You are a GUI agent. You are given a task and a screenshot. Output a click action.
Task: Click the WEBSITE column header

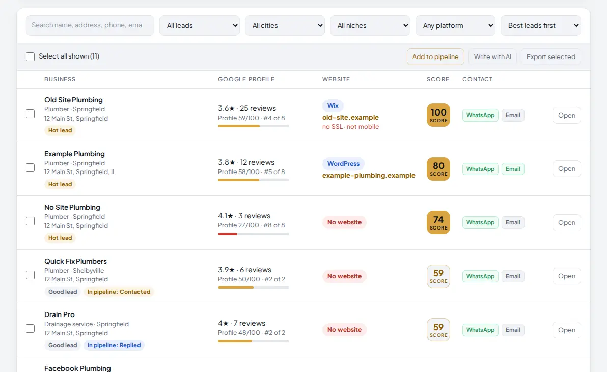coord(336,79)
